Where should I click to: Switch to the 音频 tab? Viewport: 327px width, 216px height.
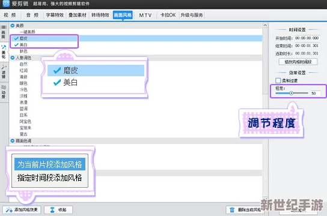pos(32,15)
